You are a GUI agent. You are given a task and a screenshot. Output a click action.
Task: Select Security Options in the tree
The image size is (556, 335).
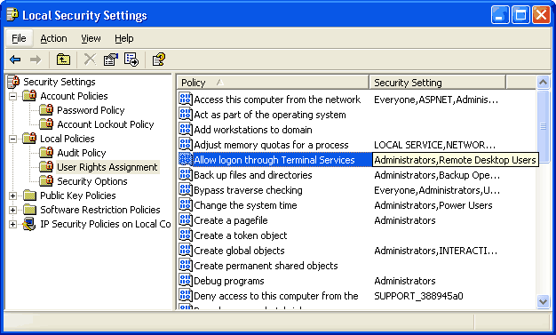92,181
